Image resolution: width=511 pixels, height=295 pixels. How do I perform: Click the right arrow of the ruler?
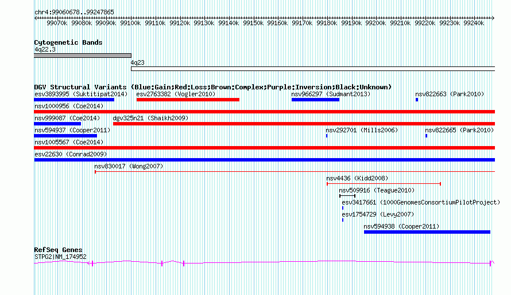[x=493, y=18]
